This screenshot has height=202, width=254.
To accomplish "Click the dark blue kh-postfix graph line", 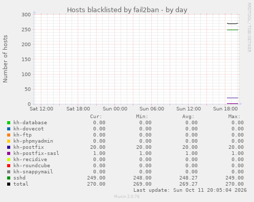I will click(233, 98).
